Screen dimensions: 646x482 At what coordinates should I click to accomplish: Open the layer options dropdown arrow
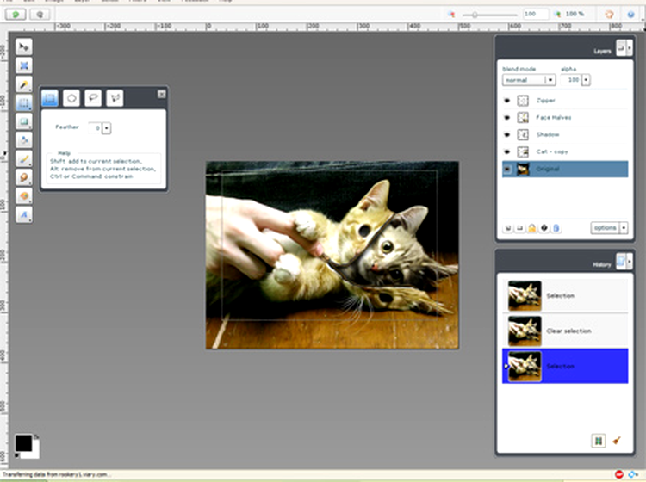pyautogui.click(x=624, y=227)
